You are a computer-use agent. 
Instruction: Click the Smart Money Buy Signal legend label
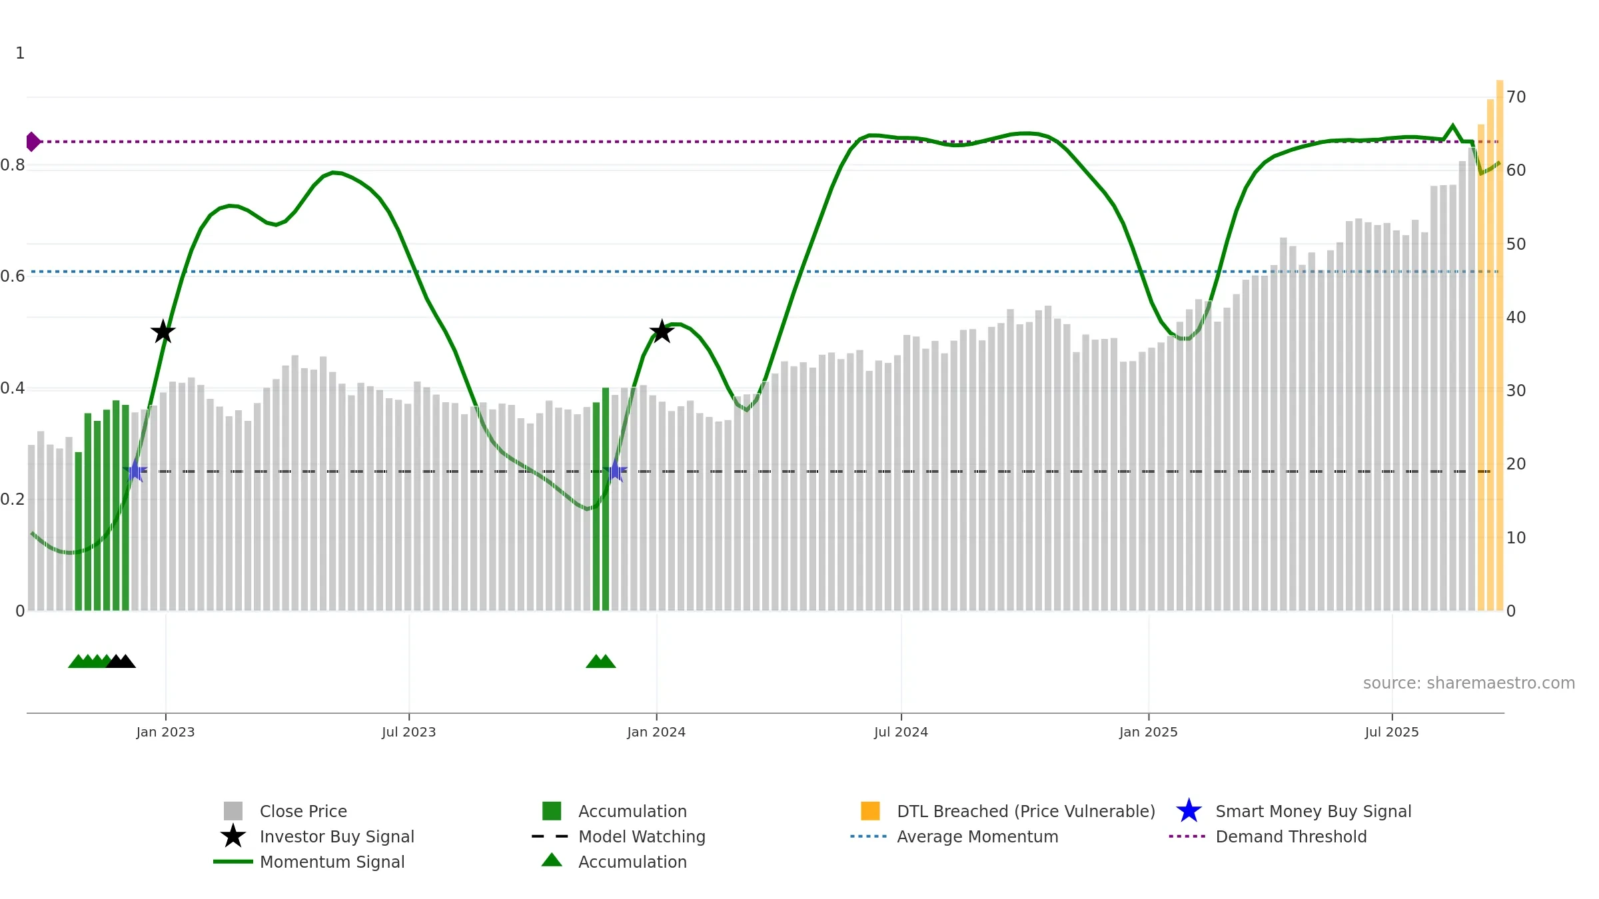pyautogui.click(x=1313, y=811)
